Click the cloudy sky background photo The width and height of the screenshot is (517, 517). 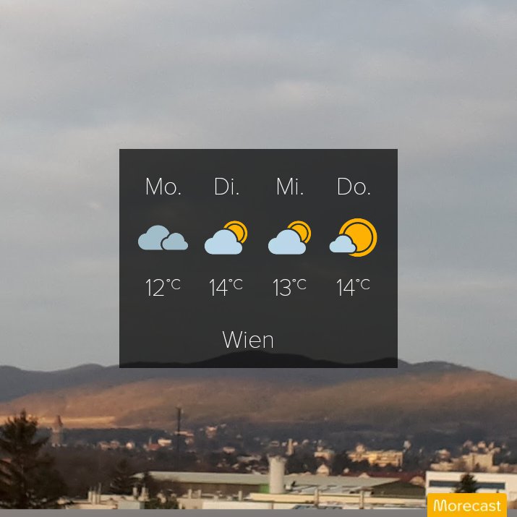[x=258, y=72]
